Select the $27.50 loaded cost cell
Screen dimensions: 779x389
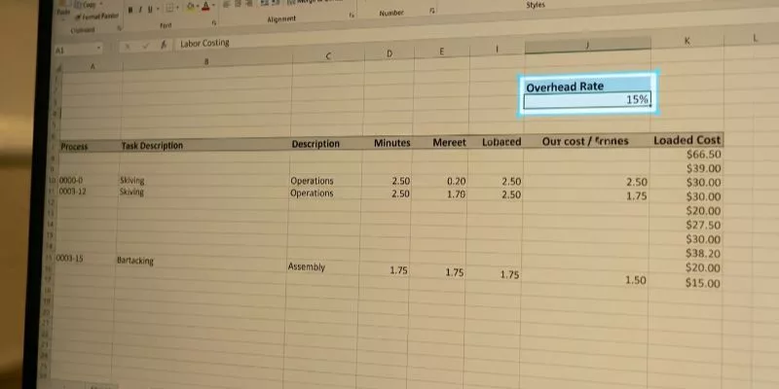point(686,226)
